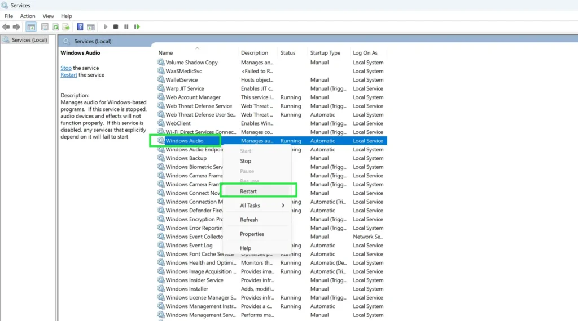This screenshot has height=321, width=578.
Task: Open the View menu
Action: [x=48, y=16]
